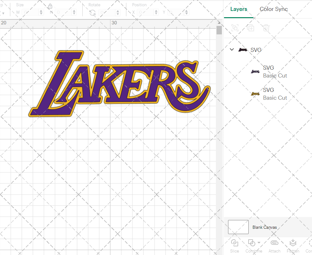The width and height of the screenshot is (312, 255).
Task: Click the duplicate layer icon
Action: (250, 28)
